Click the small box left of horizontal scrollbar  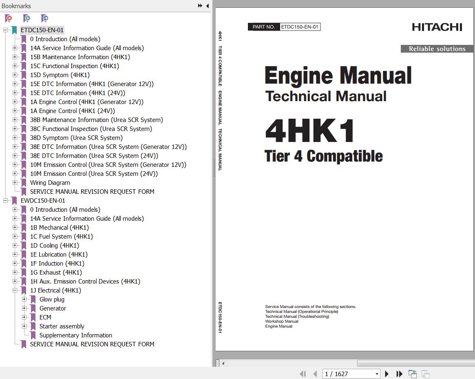click(x=217, y=363)
